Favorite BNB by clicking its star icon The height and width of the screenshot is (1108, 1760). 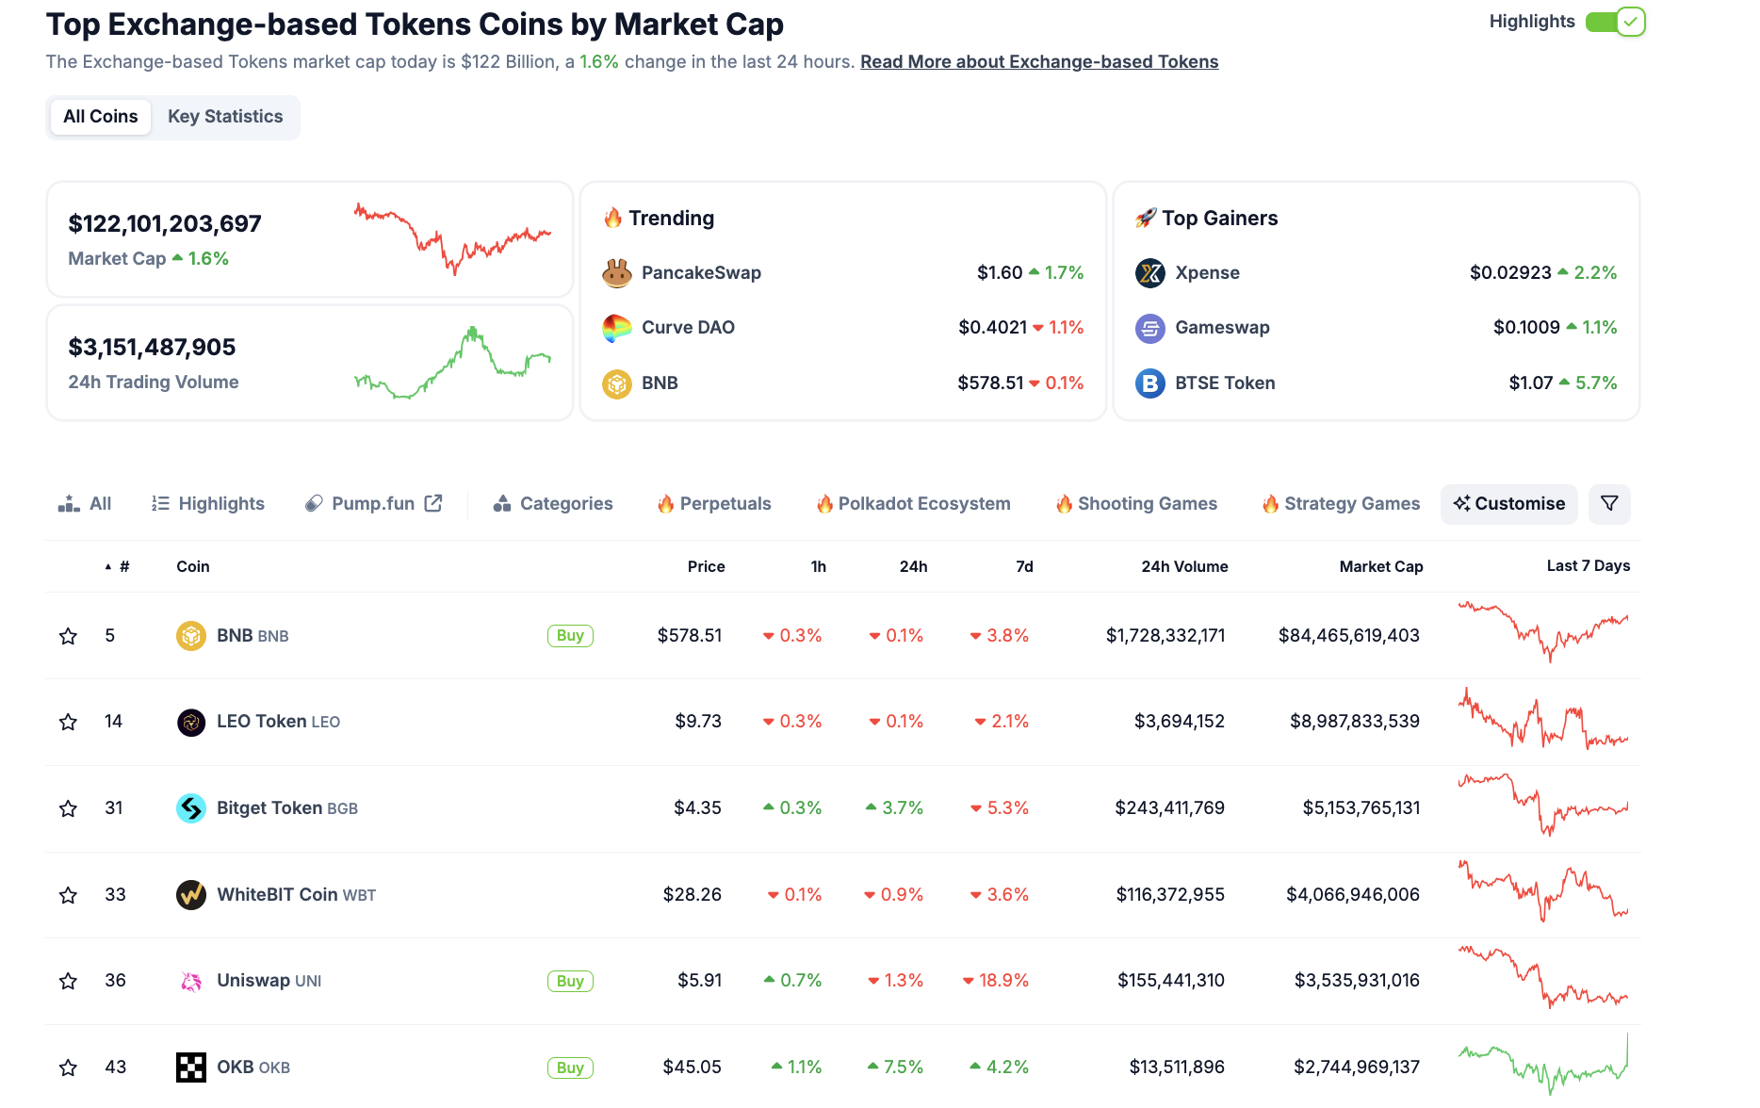pos(67,636)
